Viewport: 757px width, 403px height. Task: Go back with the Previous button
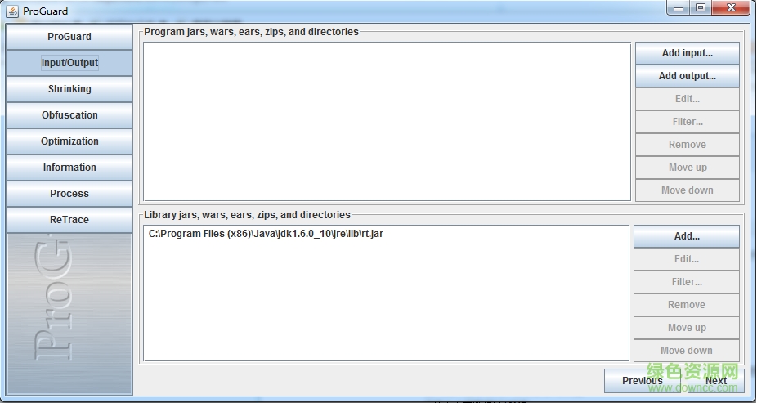[642, 381]
